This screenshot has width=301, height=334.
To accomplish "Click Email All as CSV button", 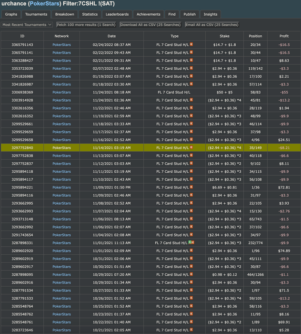I will coord(212,25).
